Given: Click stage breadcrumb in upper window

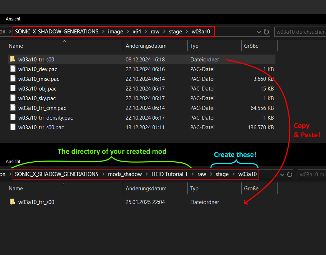Looking at the screenshot, I should [175, 32].
